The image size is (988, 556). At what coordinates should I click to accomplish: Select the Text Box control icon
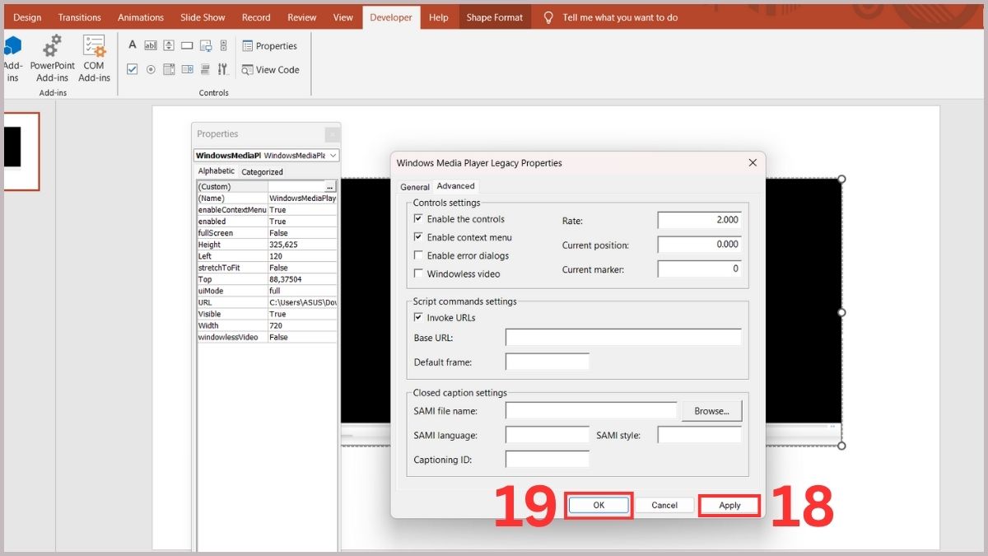[x=151, y=44]
